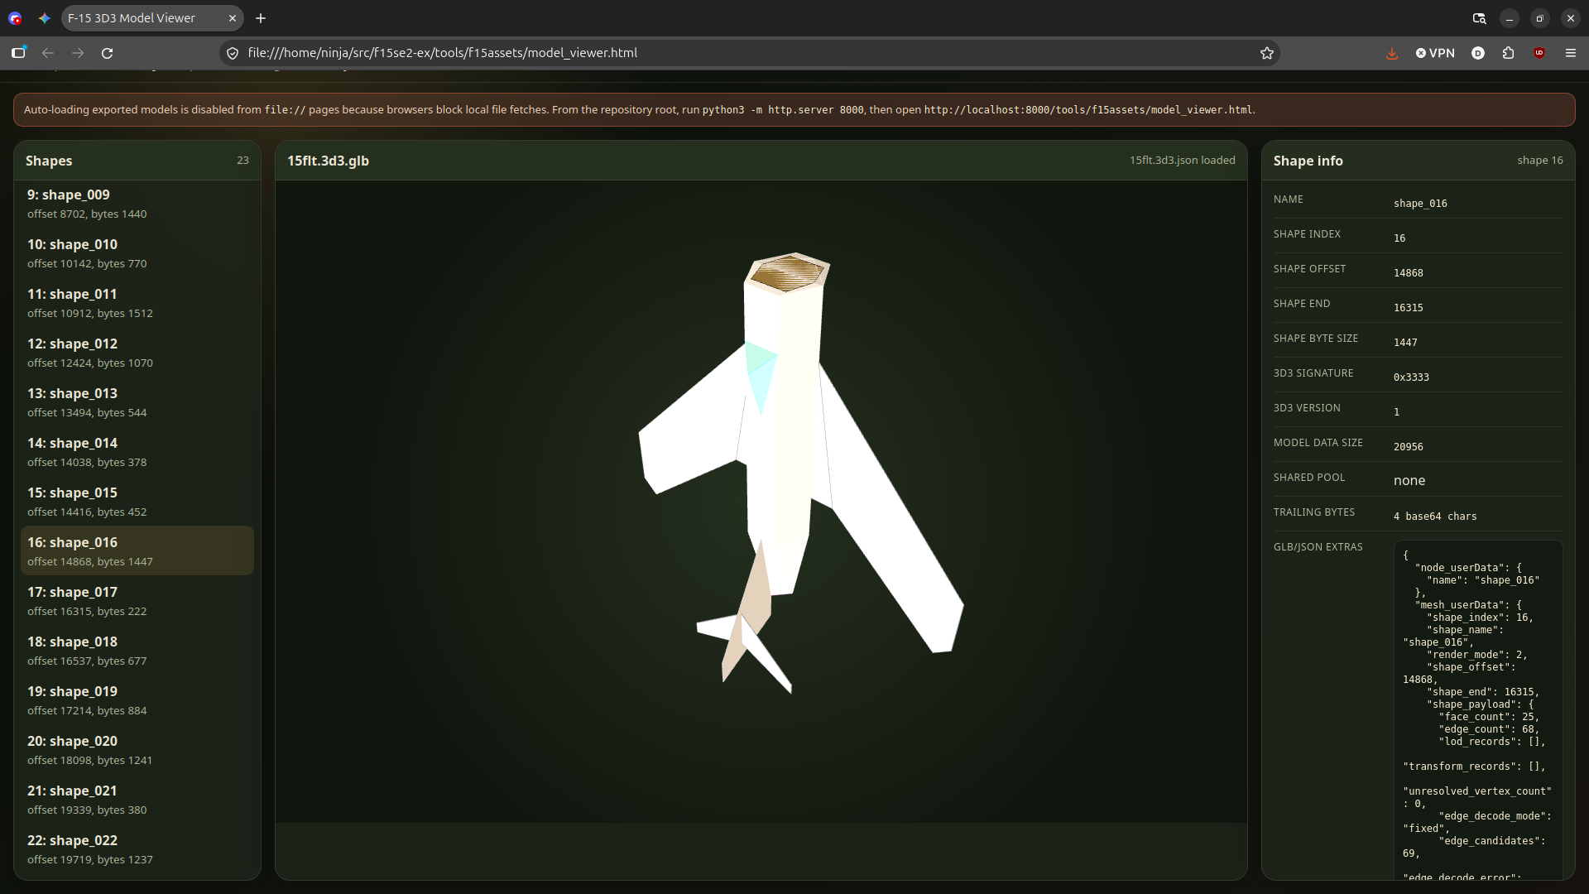
Task: Click the 15flt.3d3.glb viewer title
Action: [328, 161]
